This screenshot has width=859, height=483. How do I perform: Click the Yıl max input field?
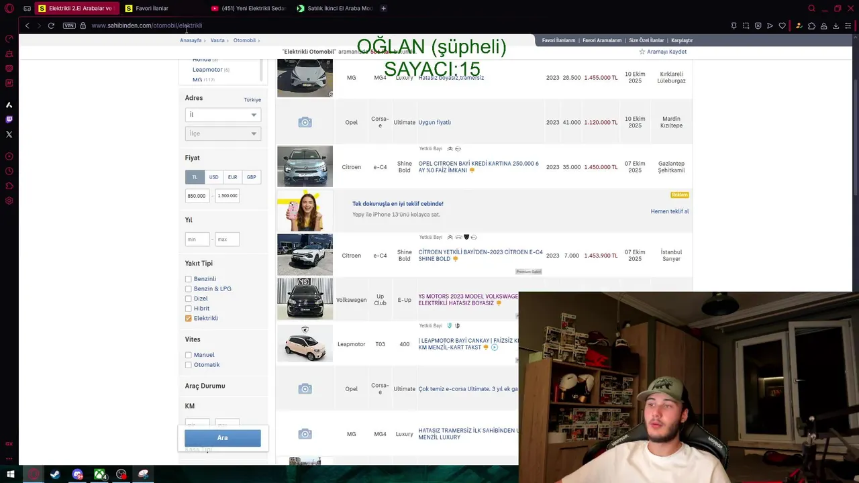228,239
